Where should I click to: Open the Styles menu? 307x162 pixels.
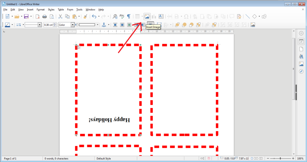point(51,9)
